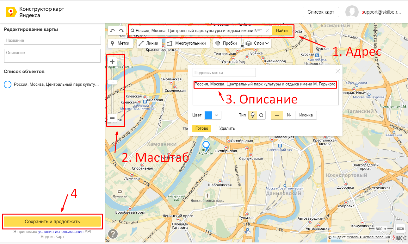The height and width of the screenshot is (244, 408).
Task: Clear the address search field
Action: pos(267,31)
